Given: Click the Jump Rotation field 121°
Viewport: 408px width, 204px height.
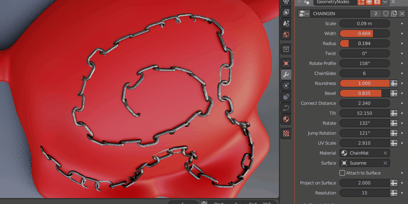Looking at the screenshot, I should coord(365,133).
